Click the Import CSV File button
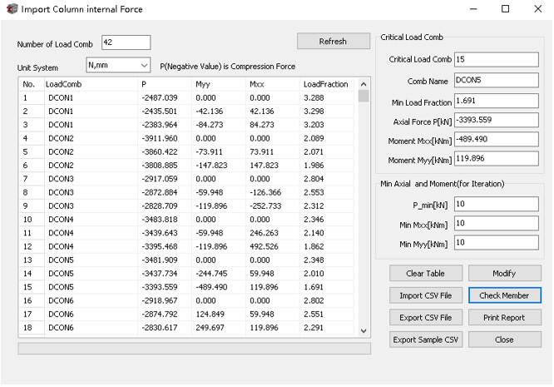Image resolution: width=554 pixels, height=387 pixels. [426, 295]
